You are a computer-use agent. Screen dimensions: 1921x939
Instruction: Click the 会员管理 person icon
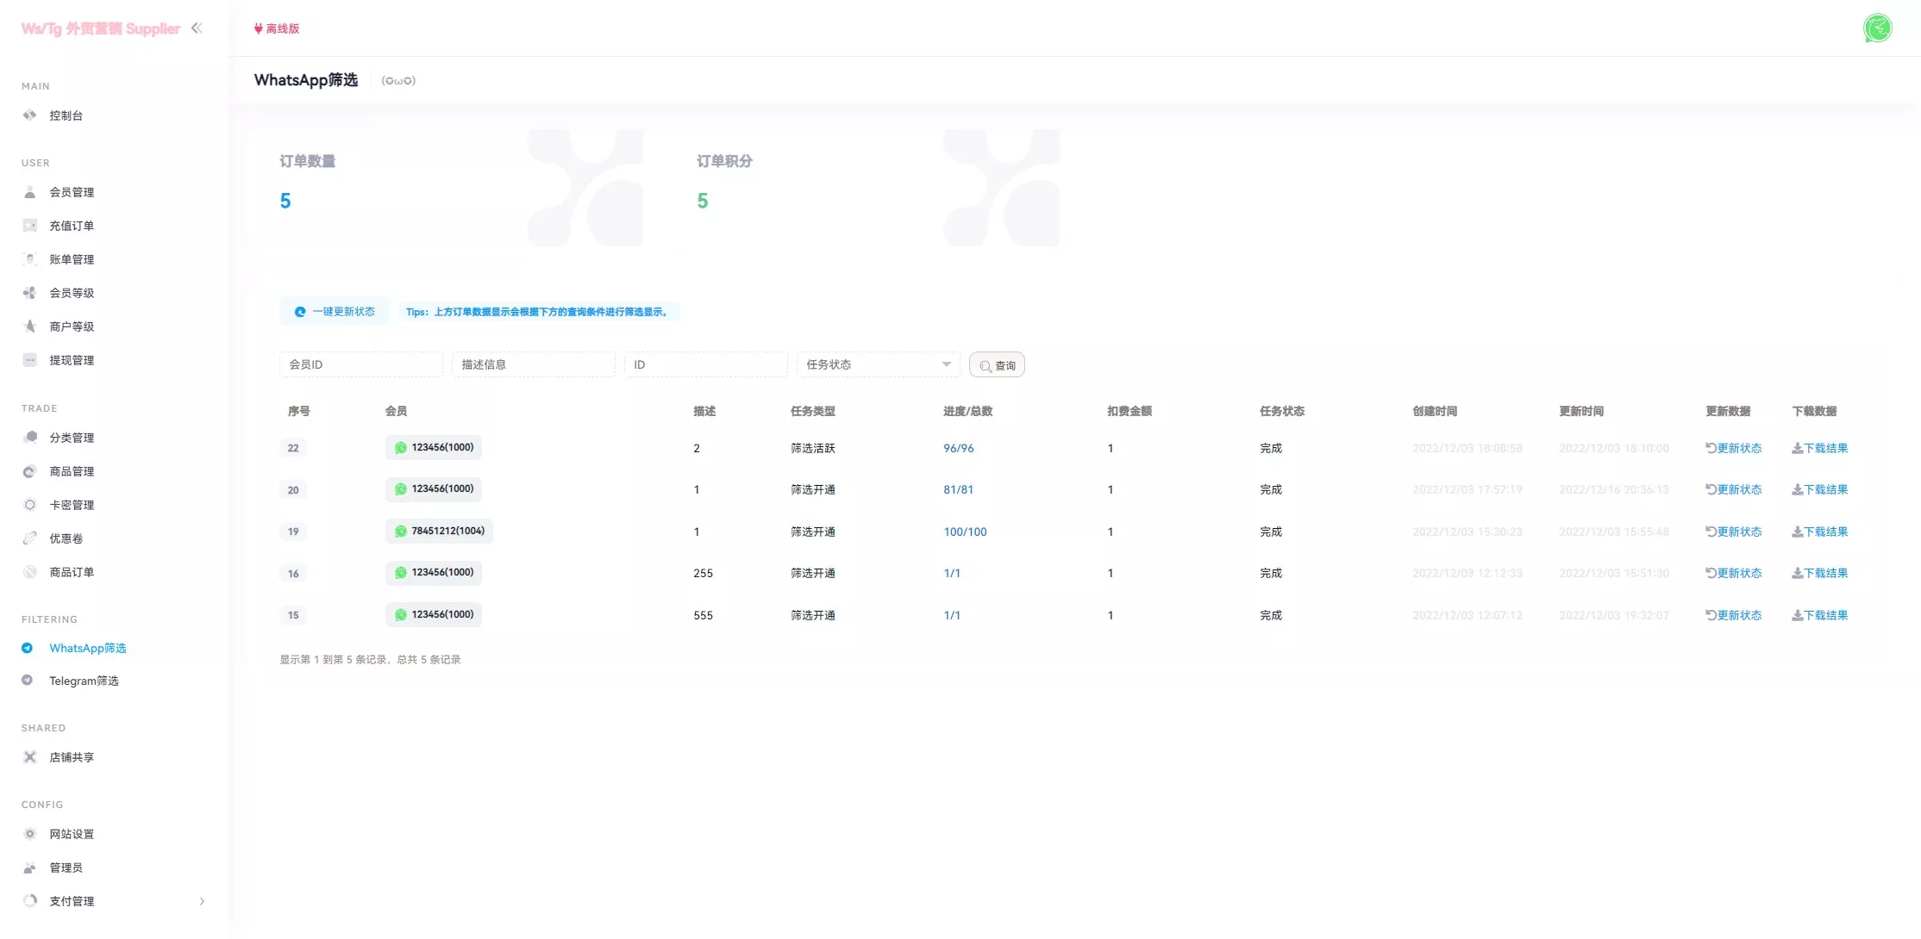click(x=30, y=192)
